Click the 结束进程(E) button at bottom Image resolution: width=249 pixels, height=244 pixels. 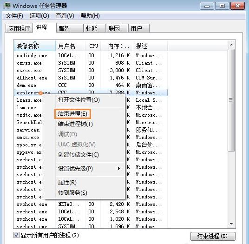(x=213, y=236)
